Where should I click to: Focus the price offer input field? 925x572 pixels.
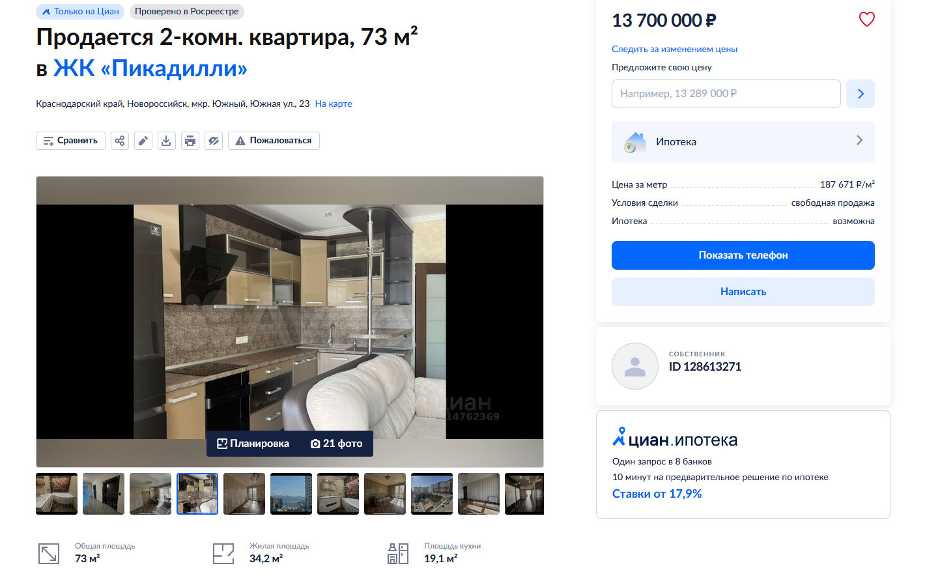(726, 94)
